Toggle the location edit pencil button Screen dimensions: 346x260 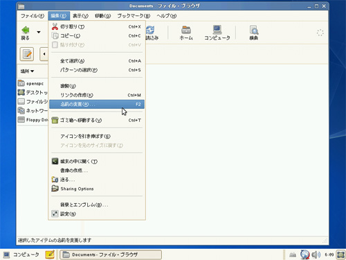[27, 54]
